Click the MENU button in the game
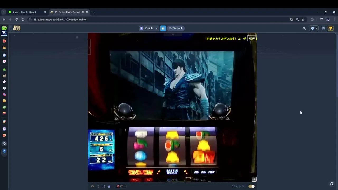Screen dimensions: 338x190 252,38
